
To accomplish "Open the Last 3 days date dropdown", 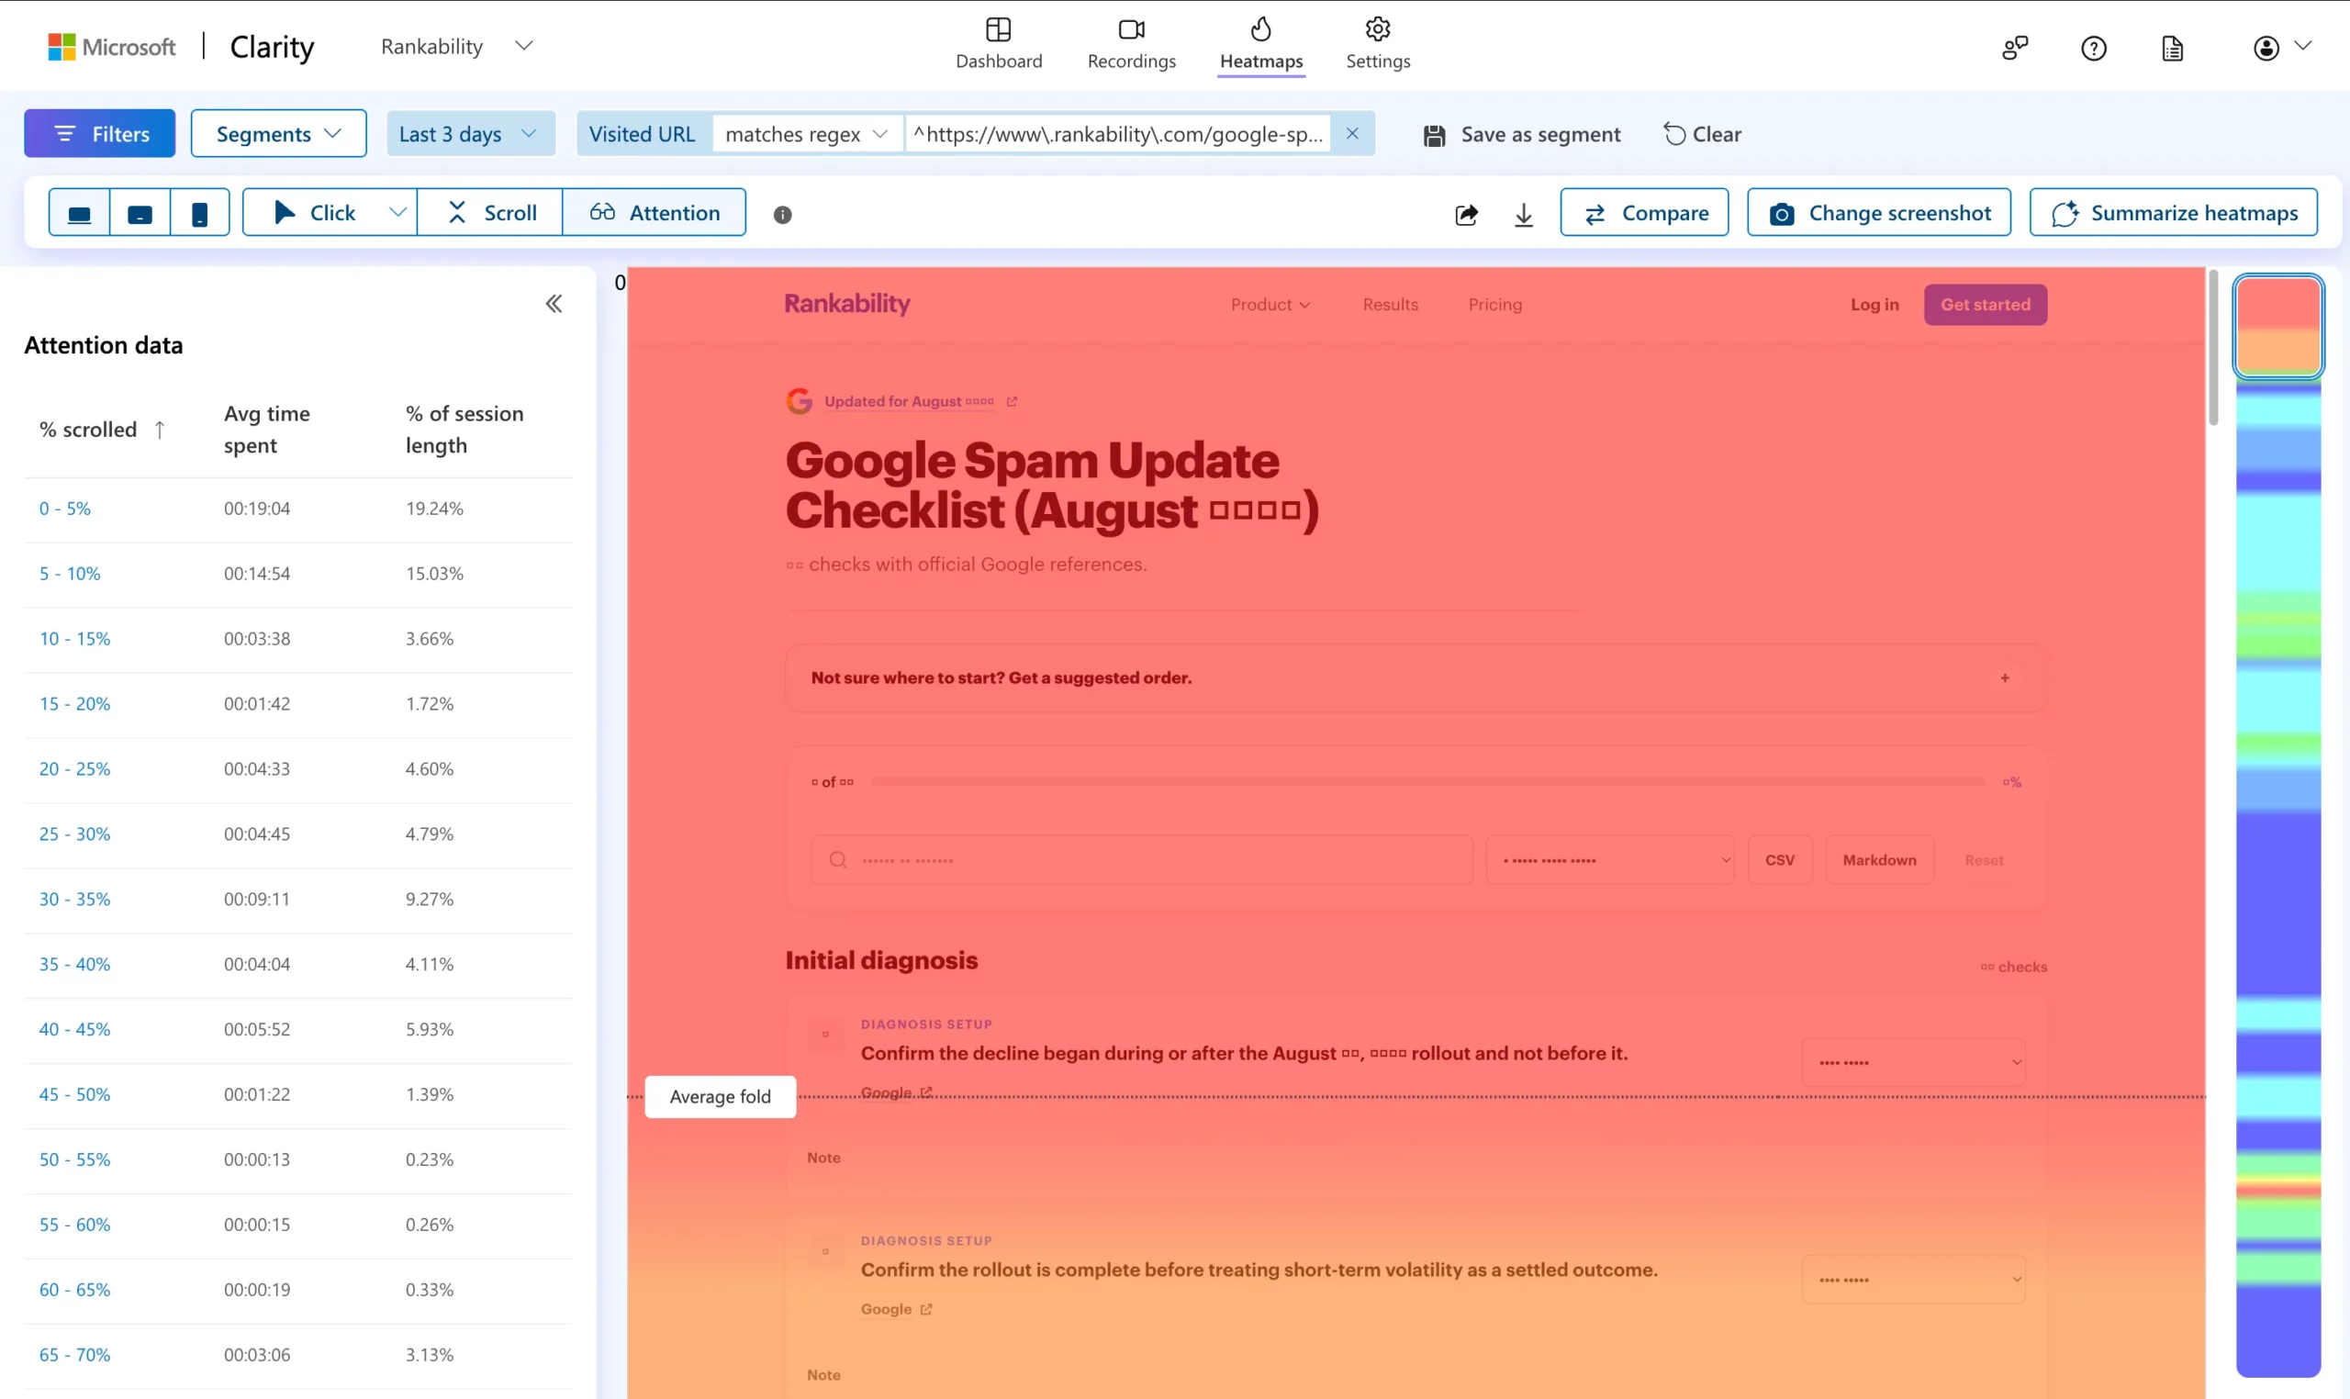I will [x=469, y=134].
